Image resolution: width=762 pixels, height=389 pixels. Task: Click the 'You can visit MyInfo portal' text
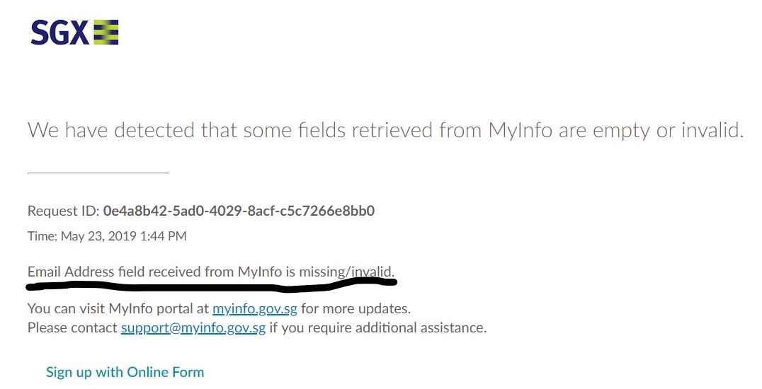pos(118,308)
